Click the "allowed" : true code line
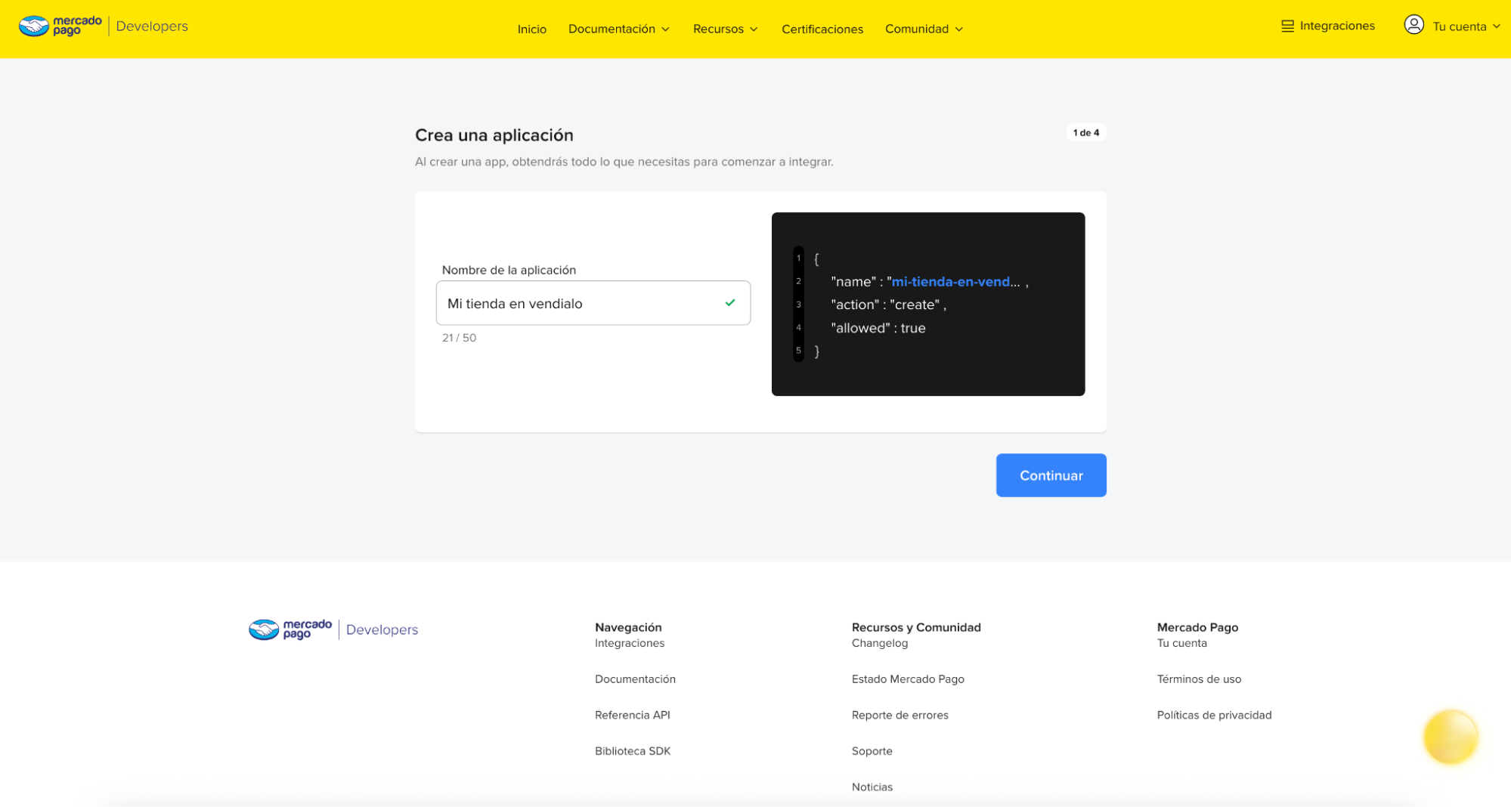Viewport: 1511px width, 807px height. point(878,328)
